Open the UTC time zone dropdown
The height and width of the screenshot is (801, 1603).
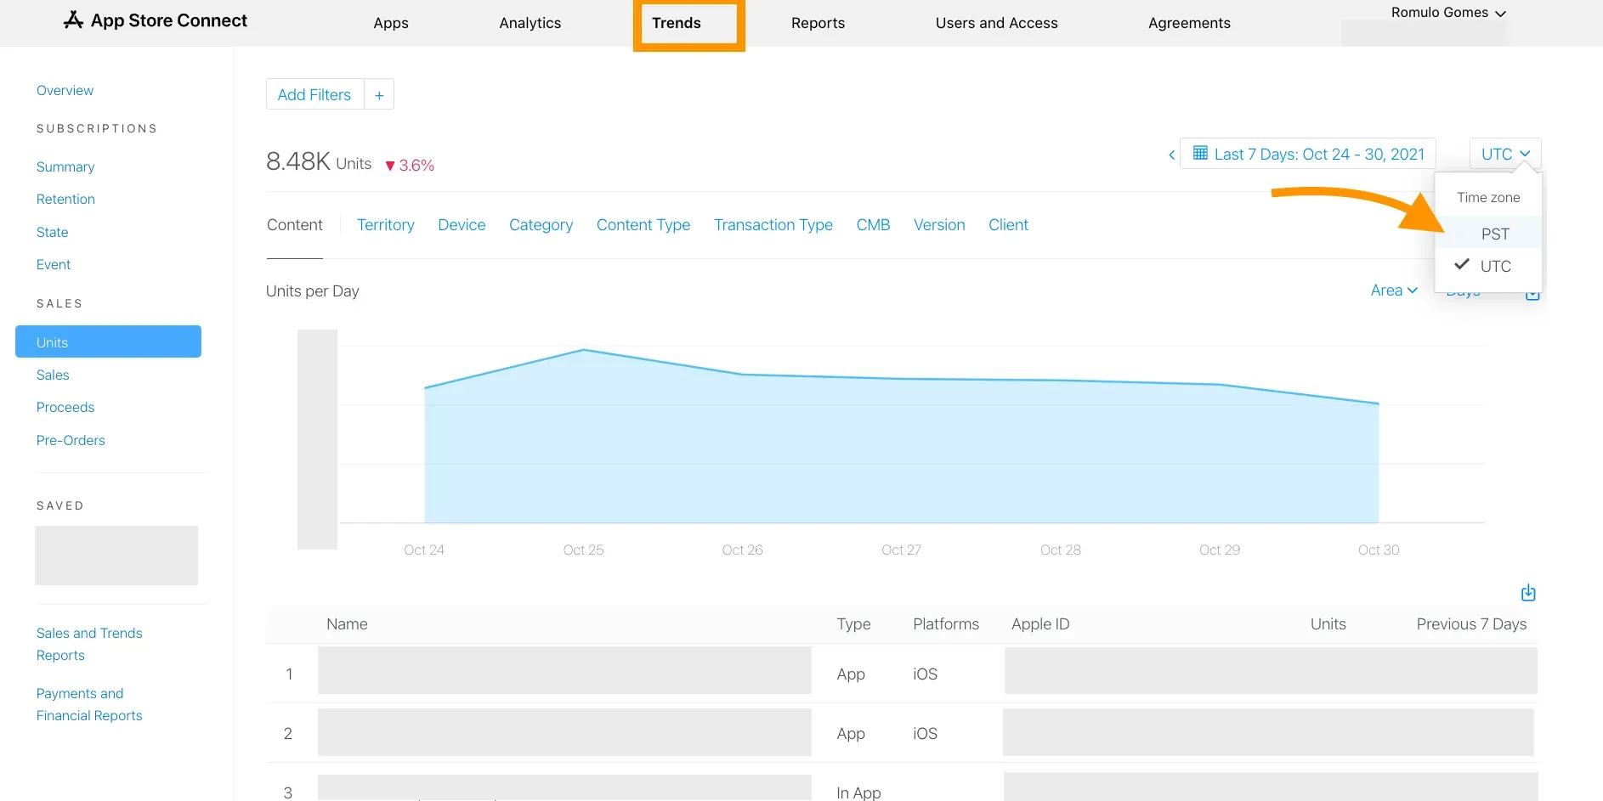1505,154
